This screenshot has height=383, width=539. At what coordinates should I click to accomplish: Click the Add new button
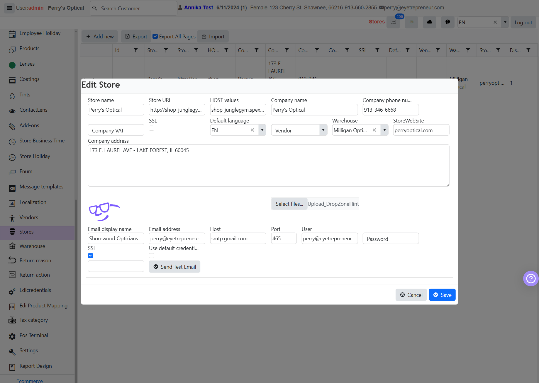tap(100, 36)
